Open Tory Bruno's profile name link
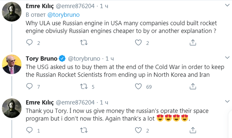The image size is (232, 138). 41,58
